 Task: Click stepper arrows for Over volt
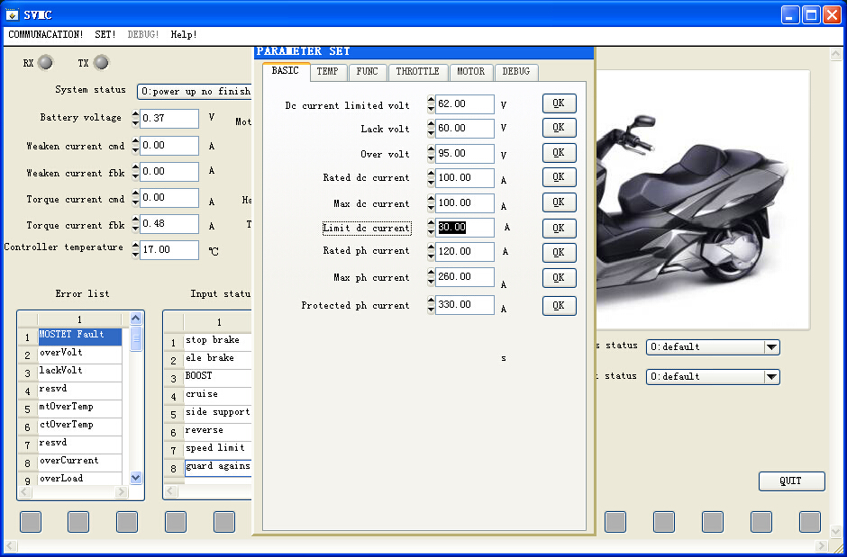431,154
